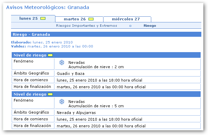Screen dimensions: 208x135
Task: Click the snowflake icon beside 5 cm snow accumulation
Action: click(61, 102)
